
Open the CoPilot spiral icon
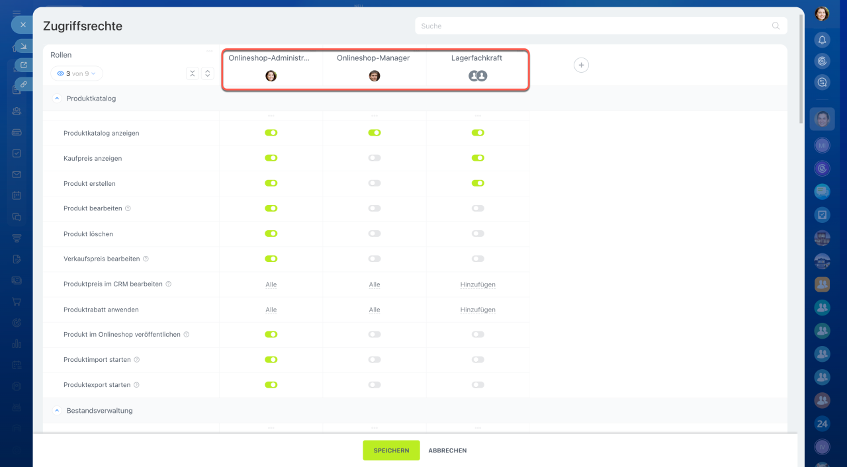[822, 61]
